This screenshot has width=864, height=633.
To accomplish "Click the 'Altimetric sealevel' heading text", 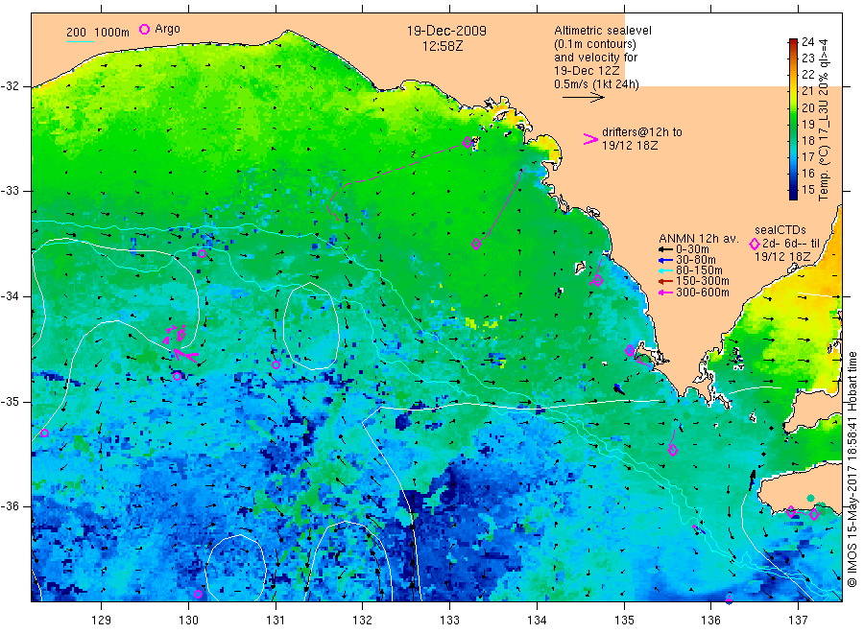I will 602,31.
